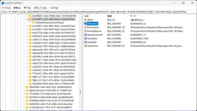Click data cell 0x00000001 (1)
Viewport: 197px width, 111px height.
138,35
